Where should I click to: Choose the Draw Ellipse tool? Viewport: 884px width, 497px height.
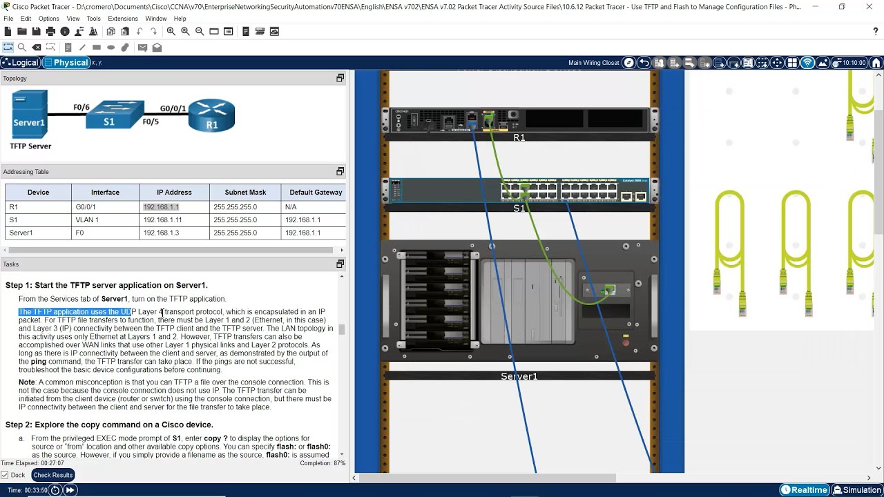(110, 48)
